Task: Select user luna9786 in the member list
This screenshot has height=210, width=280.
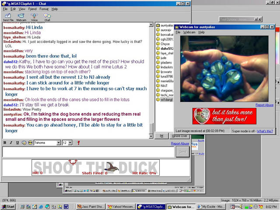Action: click(164, 76)
